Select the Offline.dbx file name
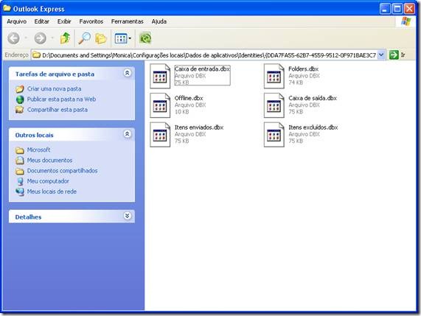This screenshot has height=316, width=421. point(189,98)
